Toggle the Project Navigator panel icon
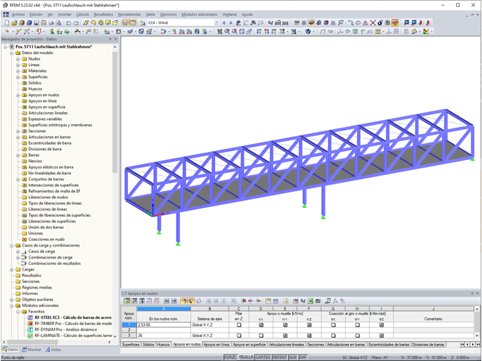This screenshot has width=482, height=361. [125, 22]
